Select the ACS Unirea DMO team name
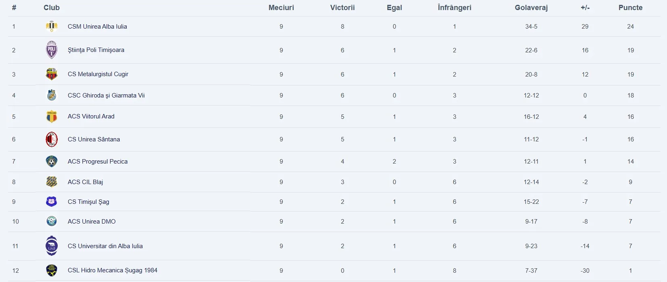Screen dimensions: 667x282 (x=92, y=222)
